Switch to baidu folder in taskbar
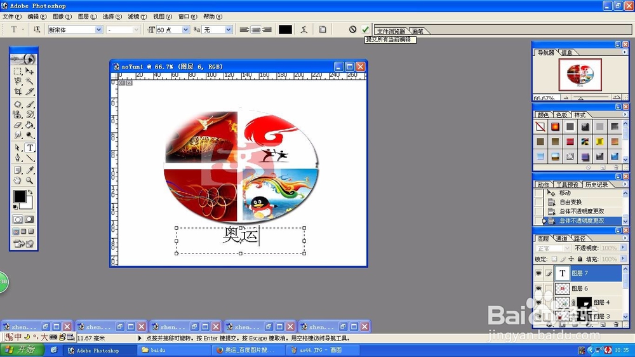 click(x=174, y=350)
